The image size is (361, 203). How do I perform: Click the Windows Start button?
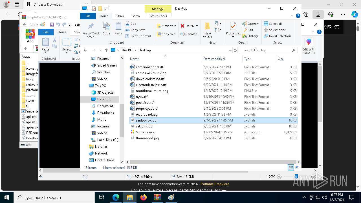click(x=7, y=197)
